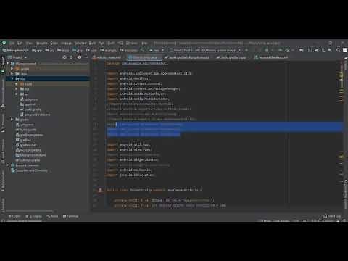The image size is (348, 261).
Task: Click the Search Everywhere magnifier beside the avatar
Action: pos(339,50)
